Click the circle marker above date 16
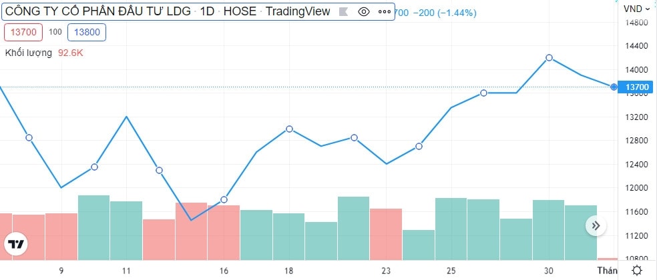657x280 pixels. click(224, 199)
